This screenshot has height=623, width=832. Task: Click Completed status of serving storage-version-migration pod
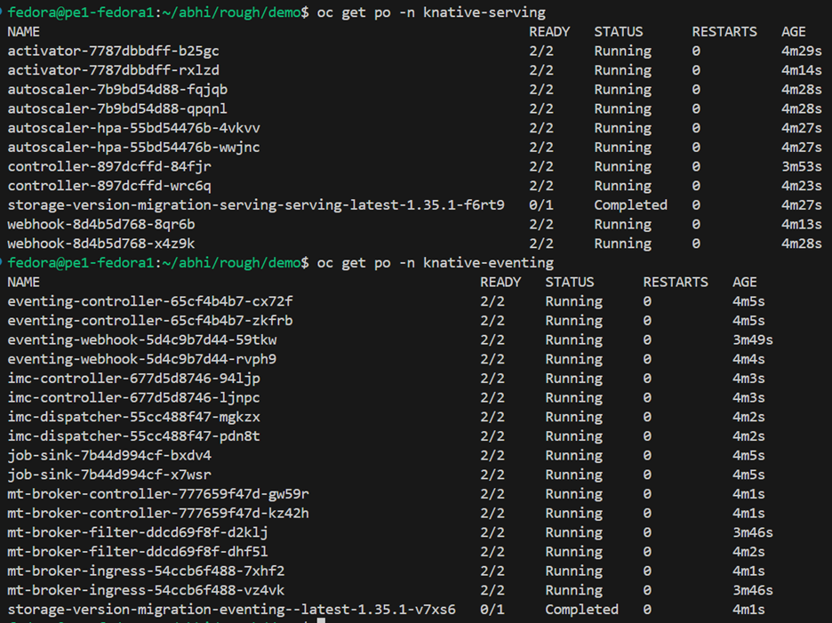630,205
